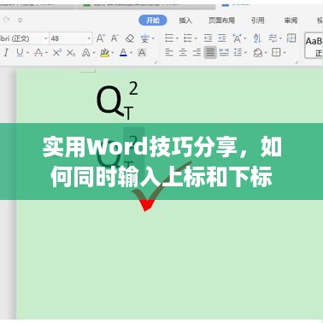Click the Chinese layout icon
The width and height of the screenshot is (323, 323).
pos(237,38)
